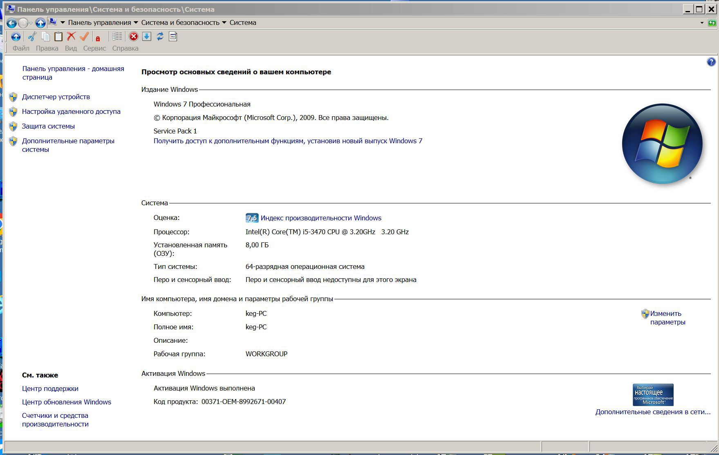Click the computer icon in the address bar
Image resolution: width=719 pixels, height=455 pixels.
click(x=52, y=22)
